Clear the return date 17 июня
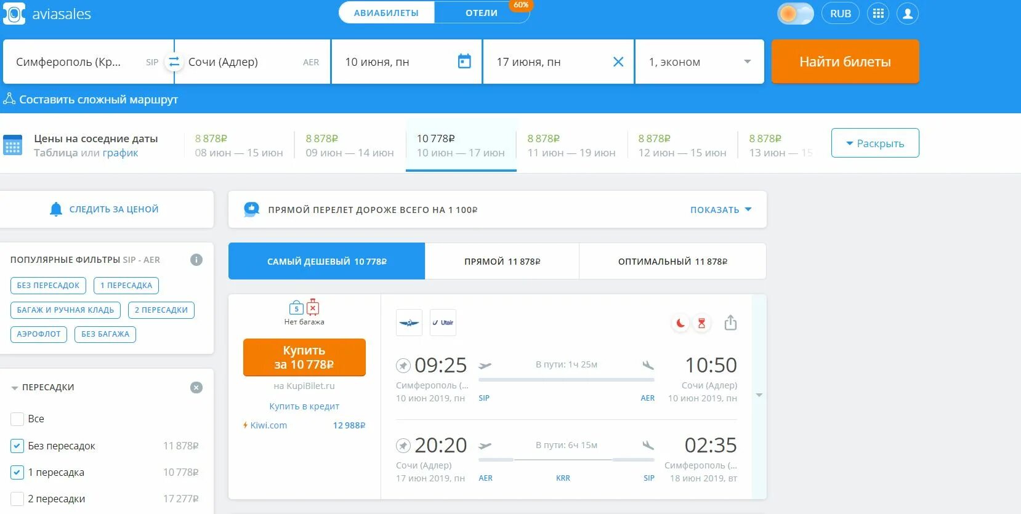The width and height of the screenshot is (1021, 514). [x=618, y=62]
